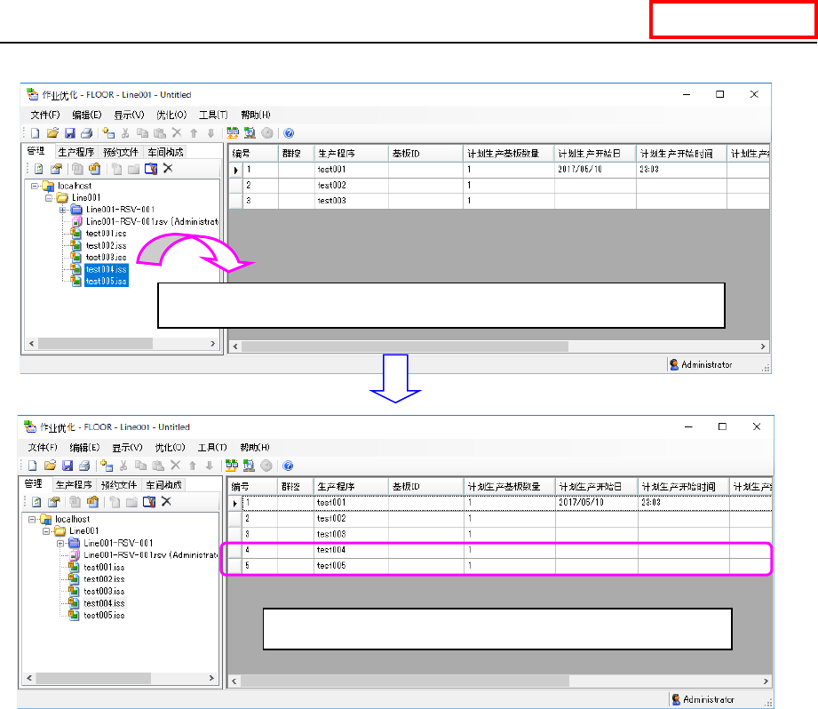The width and height of the screenshot is (818, 709).
Task: Click the blue Help icon in lower window
Action: pyautogui.click(x=288, y=466)
